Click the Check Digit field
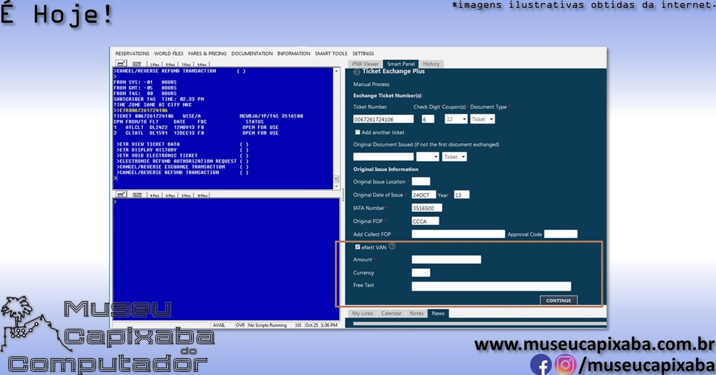716x375 pixels. coord(428,119)
